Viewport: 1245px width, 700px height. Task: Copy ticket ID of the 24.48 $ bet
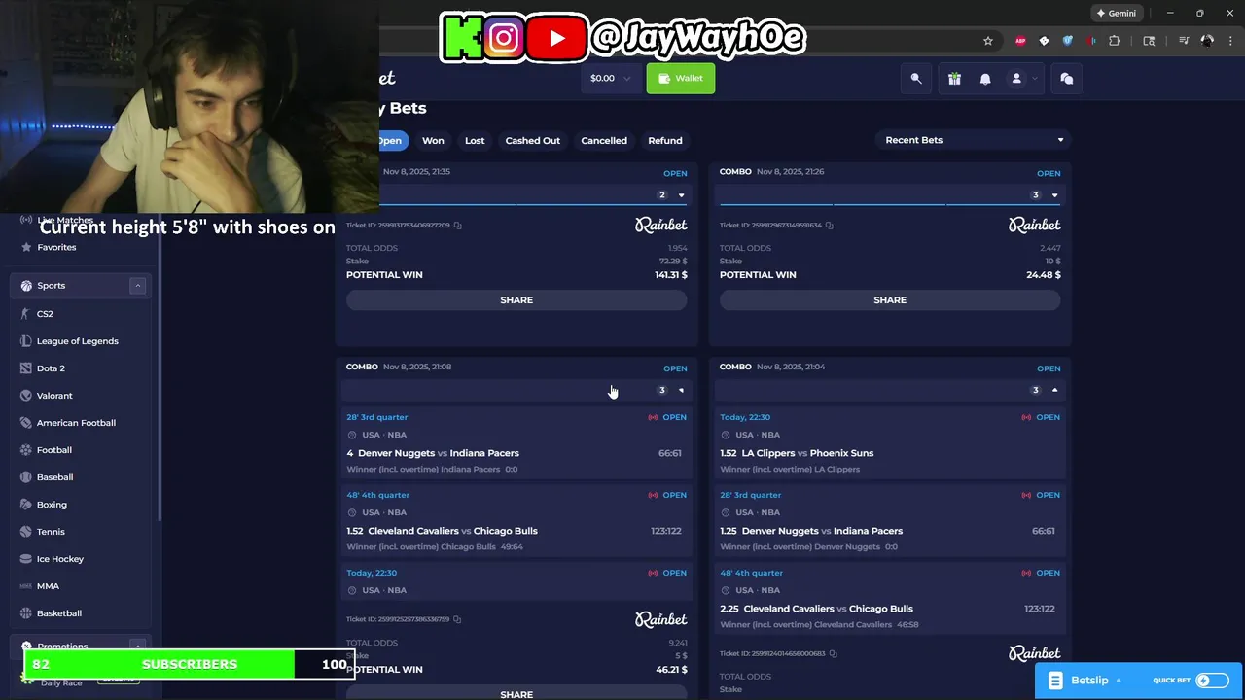pyautogui.click(x=830, y=226)
